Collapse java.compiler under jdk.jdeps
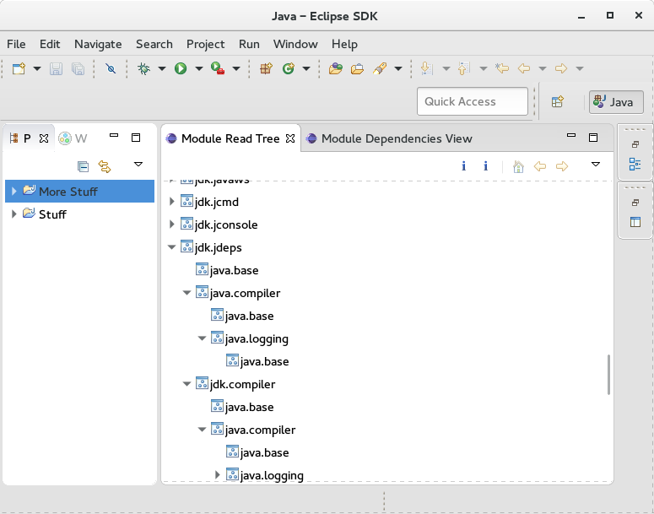This screenshot has width=654, height=514. click(x=186, y=293)
